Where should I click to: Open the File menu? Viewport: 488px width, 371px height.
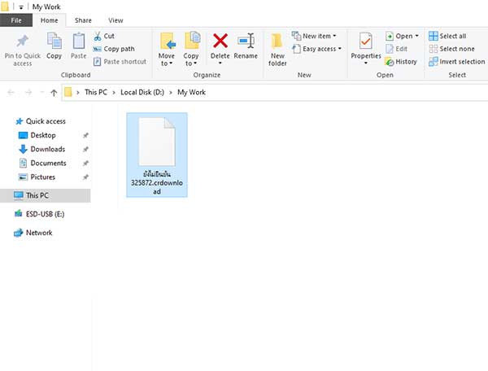[x=17, y=20]
